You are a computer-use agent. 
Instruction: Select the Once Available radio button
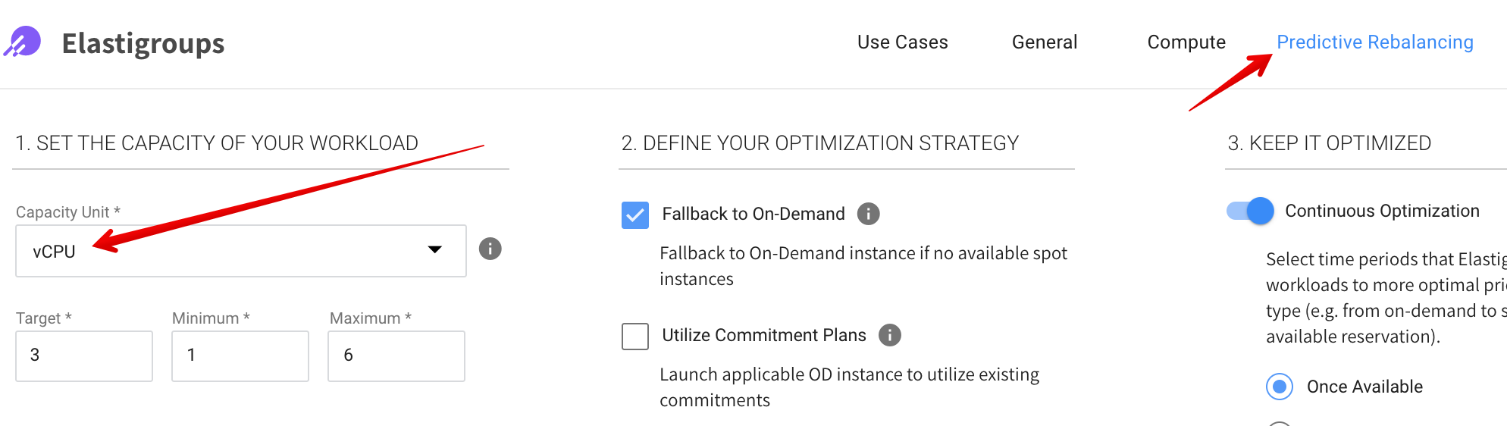point(1280,387)
